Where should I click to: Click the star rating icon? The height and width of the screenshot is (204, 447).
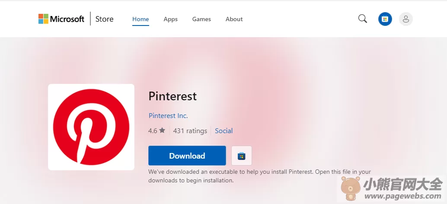coord(162,131)
